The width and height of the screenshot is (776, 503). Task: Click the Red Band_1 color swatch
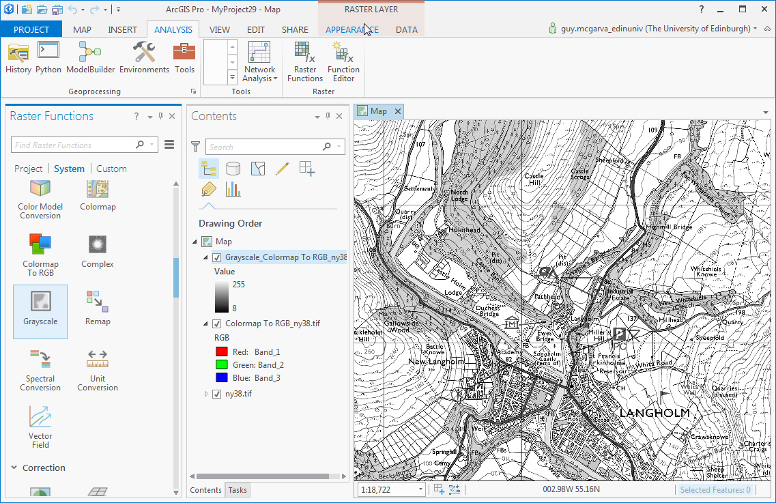click(x=222, y=352)
